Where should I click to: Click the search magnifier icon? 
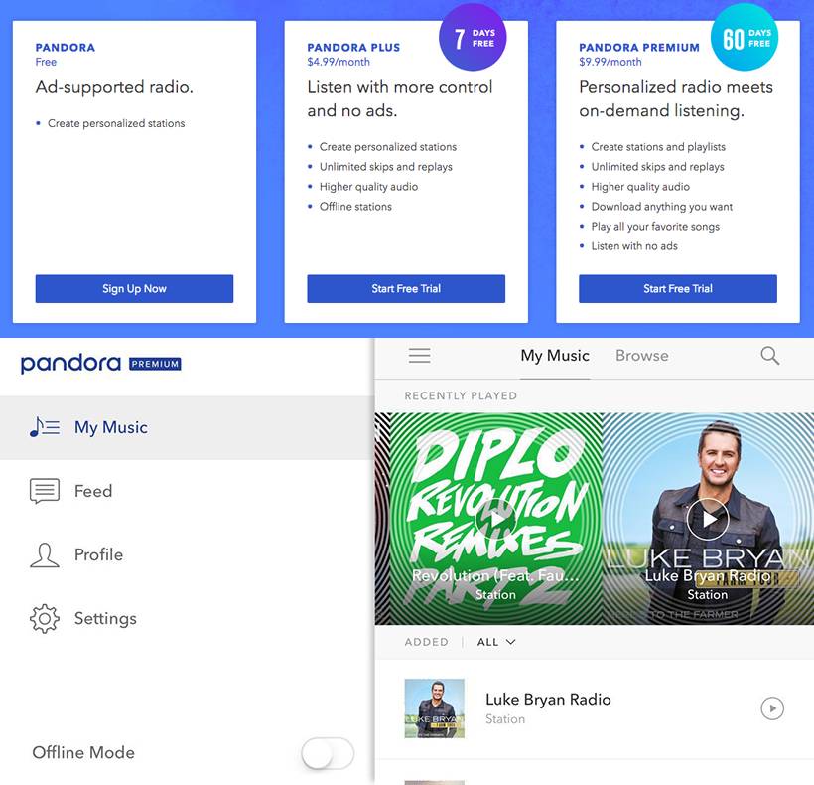769,356
